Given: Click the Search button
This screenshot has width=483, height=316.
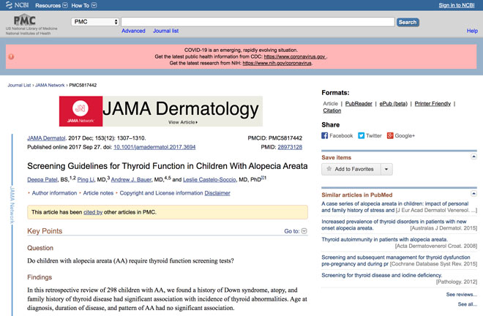Looking at the screenshot, I should point(408,22).
